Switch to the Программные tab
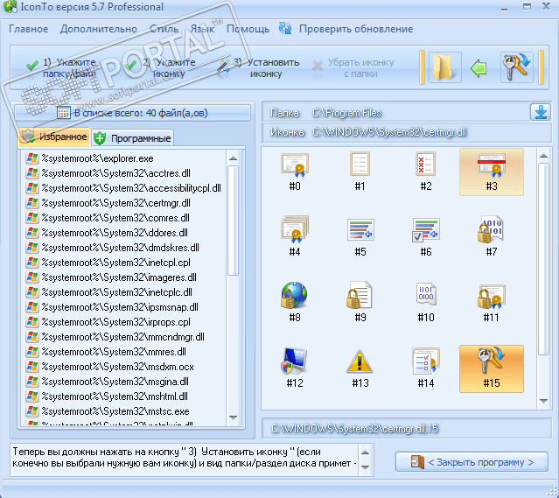Viewport: 559px width, 498px height. pos(133,138)
